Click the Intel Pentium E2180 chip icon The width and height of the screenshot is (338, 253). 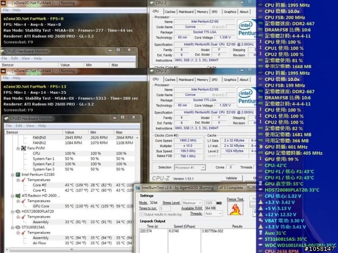[x=18, y=174]
